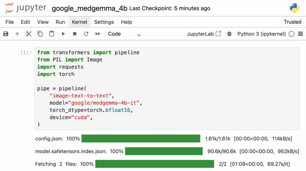Insert a new cell with the plus icon
The height and width of the screenshot is (171, 306).
[17, 34]
